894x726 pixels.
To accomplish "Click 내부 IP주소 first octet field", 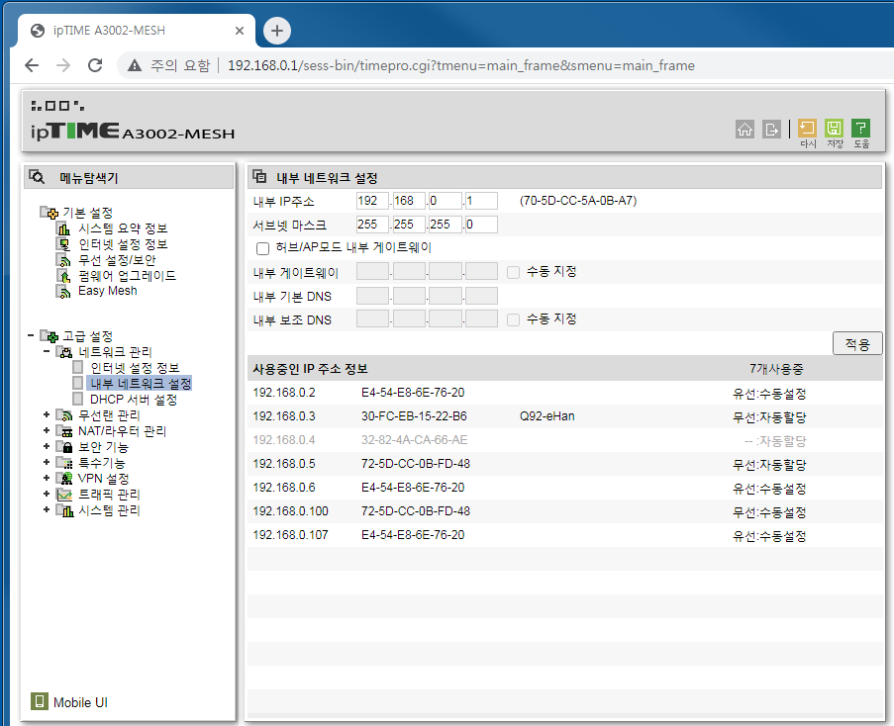I will (x=372, y=201).
